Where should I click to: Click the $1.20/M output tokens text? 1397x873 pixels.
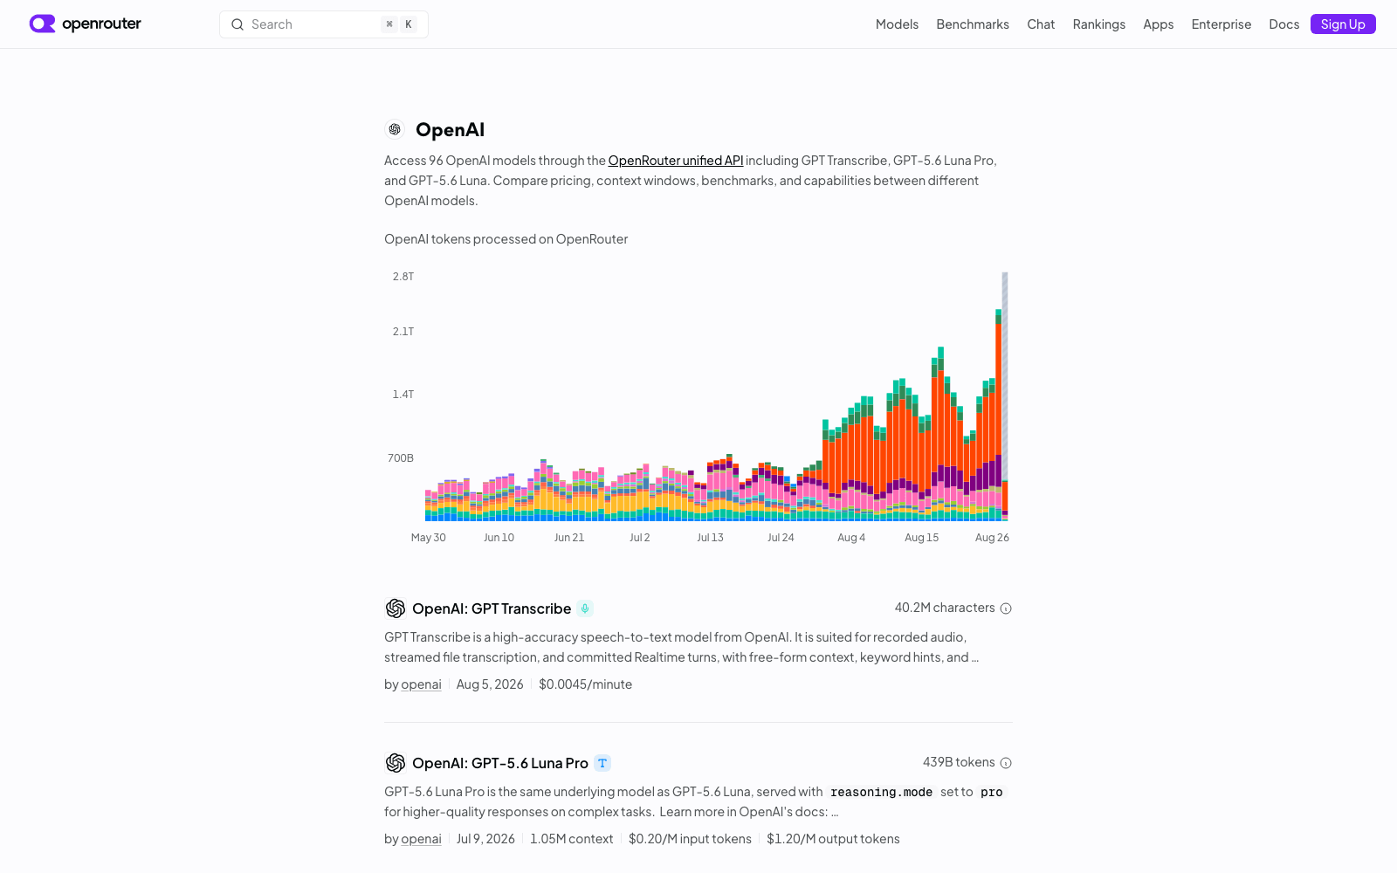[833, 839]
